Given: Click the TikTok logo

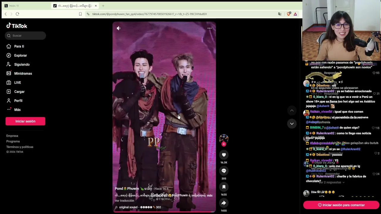Looking at the screenshot, I should pyautogui.click(x=17, y=26).
